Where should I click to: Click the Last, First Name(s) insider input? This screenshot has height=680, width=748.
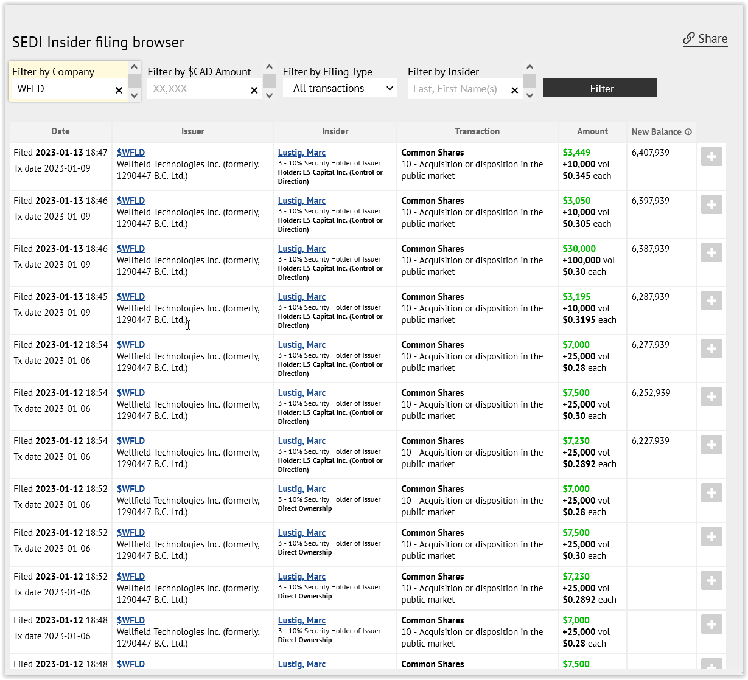(456, 89)
